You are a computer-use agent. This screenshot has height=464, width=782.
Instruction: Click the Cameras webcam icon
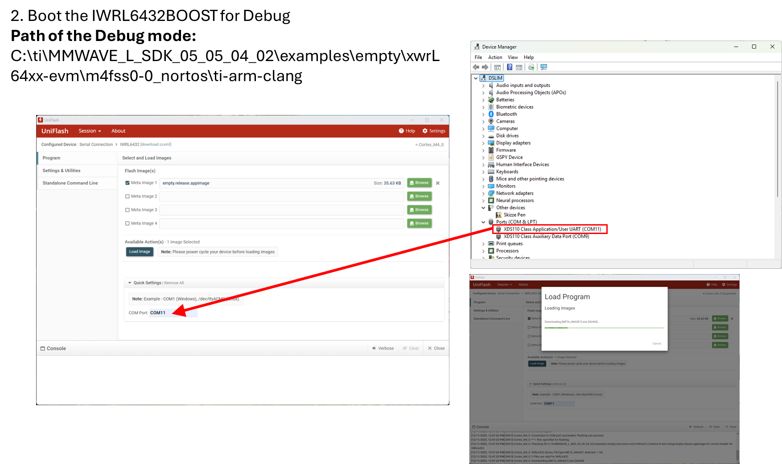tap(491, 121)
